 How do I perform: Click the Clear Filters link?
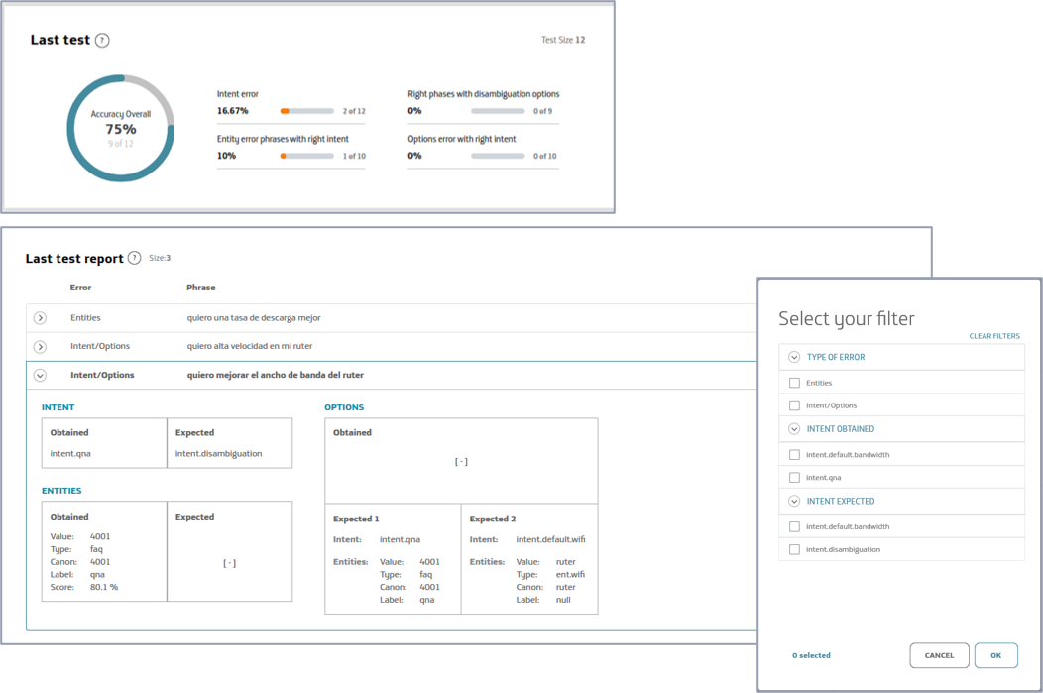(x=993, y=336)
